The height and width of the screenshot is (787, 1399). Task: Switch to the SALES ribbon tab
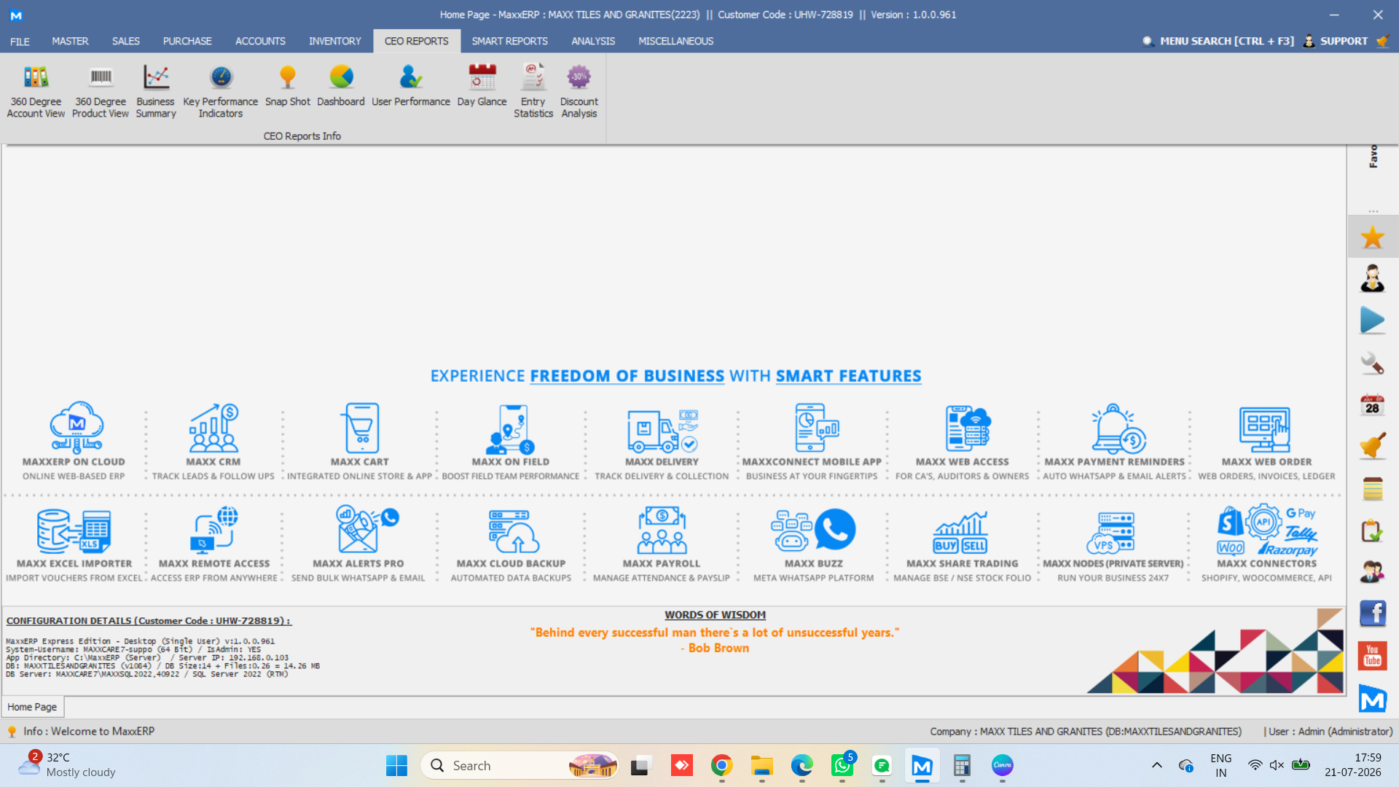[x=125, y=42]
